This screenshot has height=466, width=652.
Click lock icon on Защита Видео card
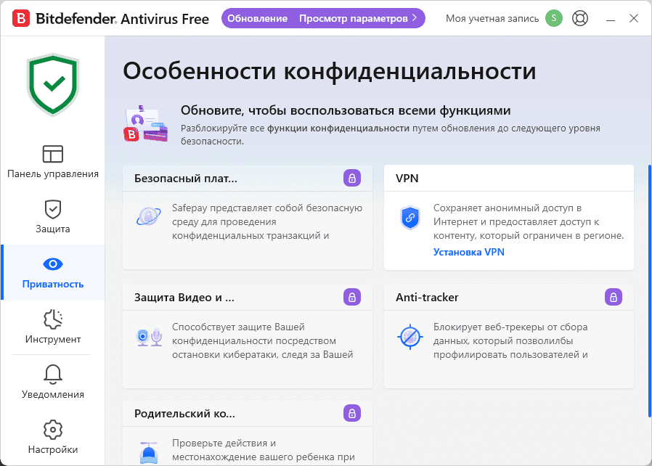click(x=352, y=297)
